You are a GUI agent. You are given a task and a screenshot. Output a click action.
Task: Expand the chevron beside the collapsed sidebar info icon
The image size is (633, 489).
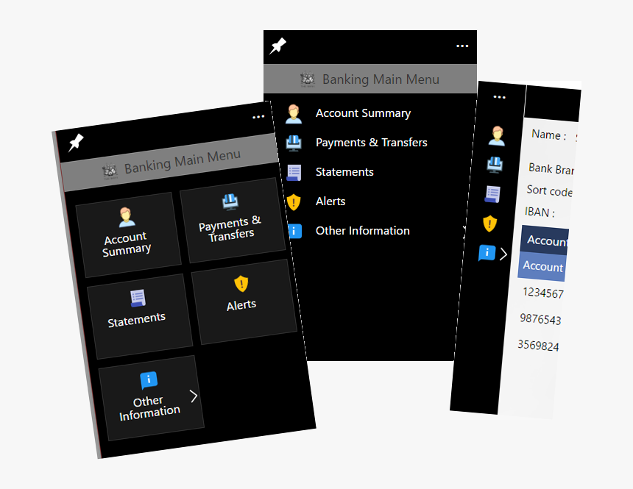click(503, 254)
